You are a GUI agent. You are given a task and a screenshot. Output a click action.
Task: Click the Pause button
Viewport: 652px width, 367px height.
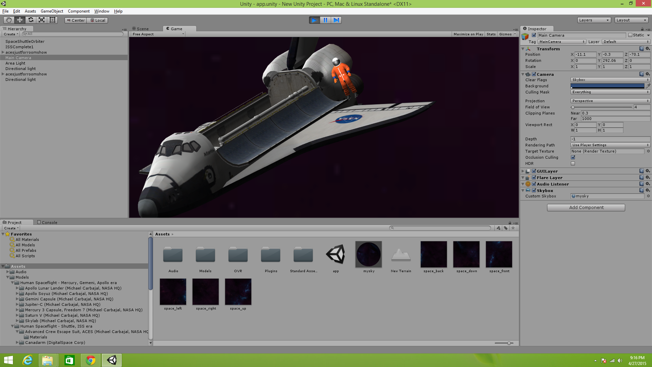pos(325,20)
